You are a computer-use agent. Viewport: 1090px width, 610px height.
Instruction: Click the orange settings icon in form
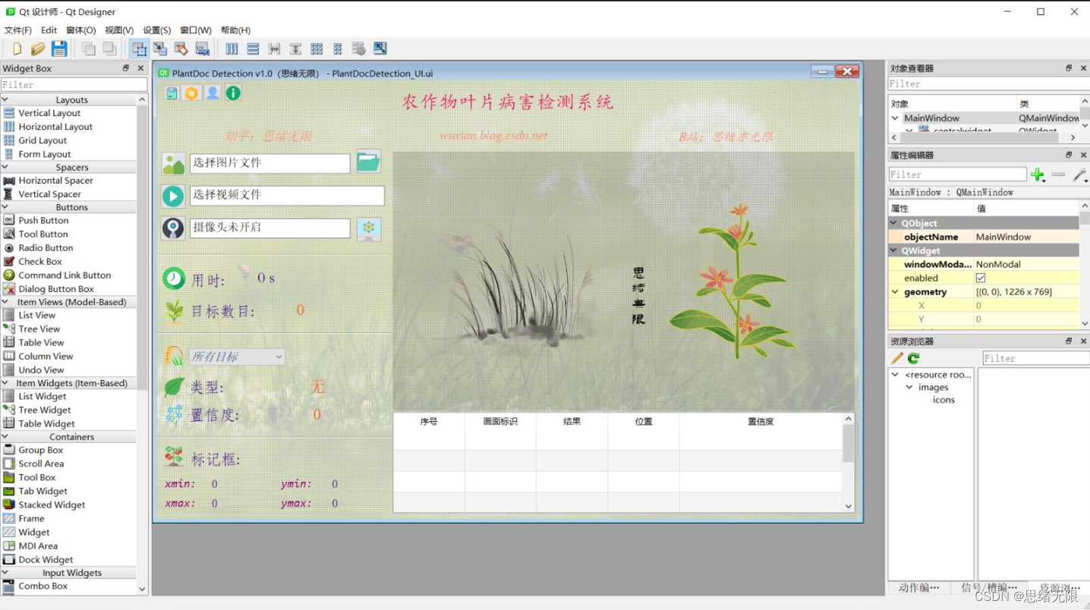pyautogui.click(x=192, y=93)
